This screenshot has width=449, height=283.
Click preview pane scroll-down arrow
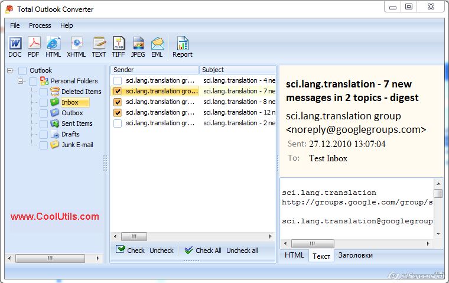click(438, 234)
